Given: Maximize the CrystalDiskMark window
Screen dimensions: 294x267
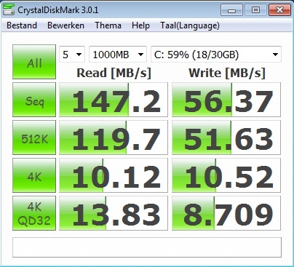Looking at the screenshot, I should 255,10.
